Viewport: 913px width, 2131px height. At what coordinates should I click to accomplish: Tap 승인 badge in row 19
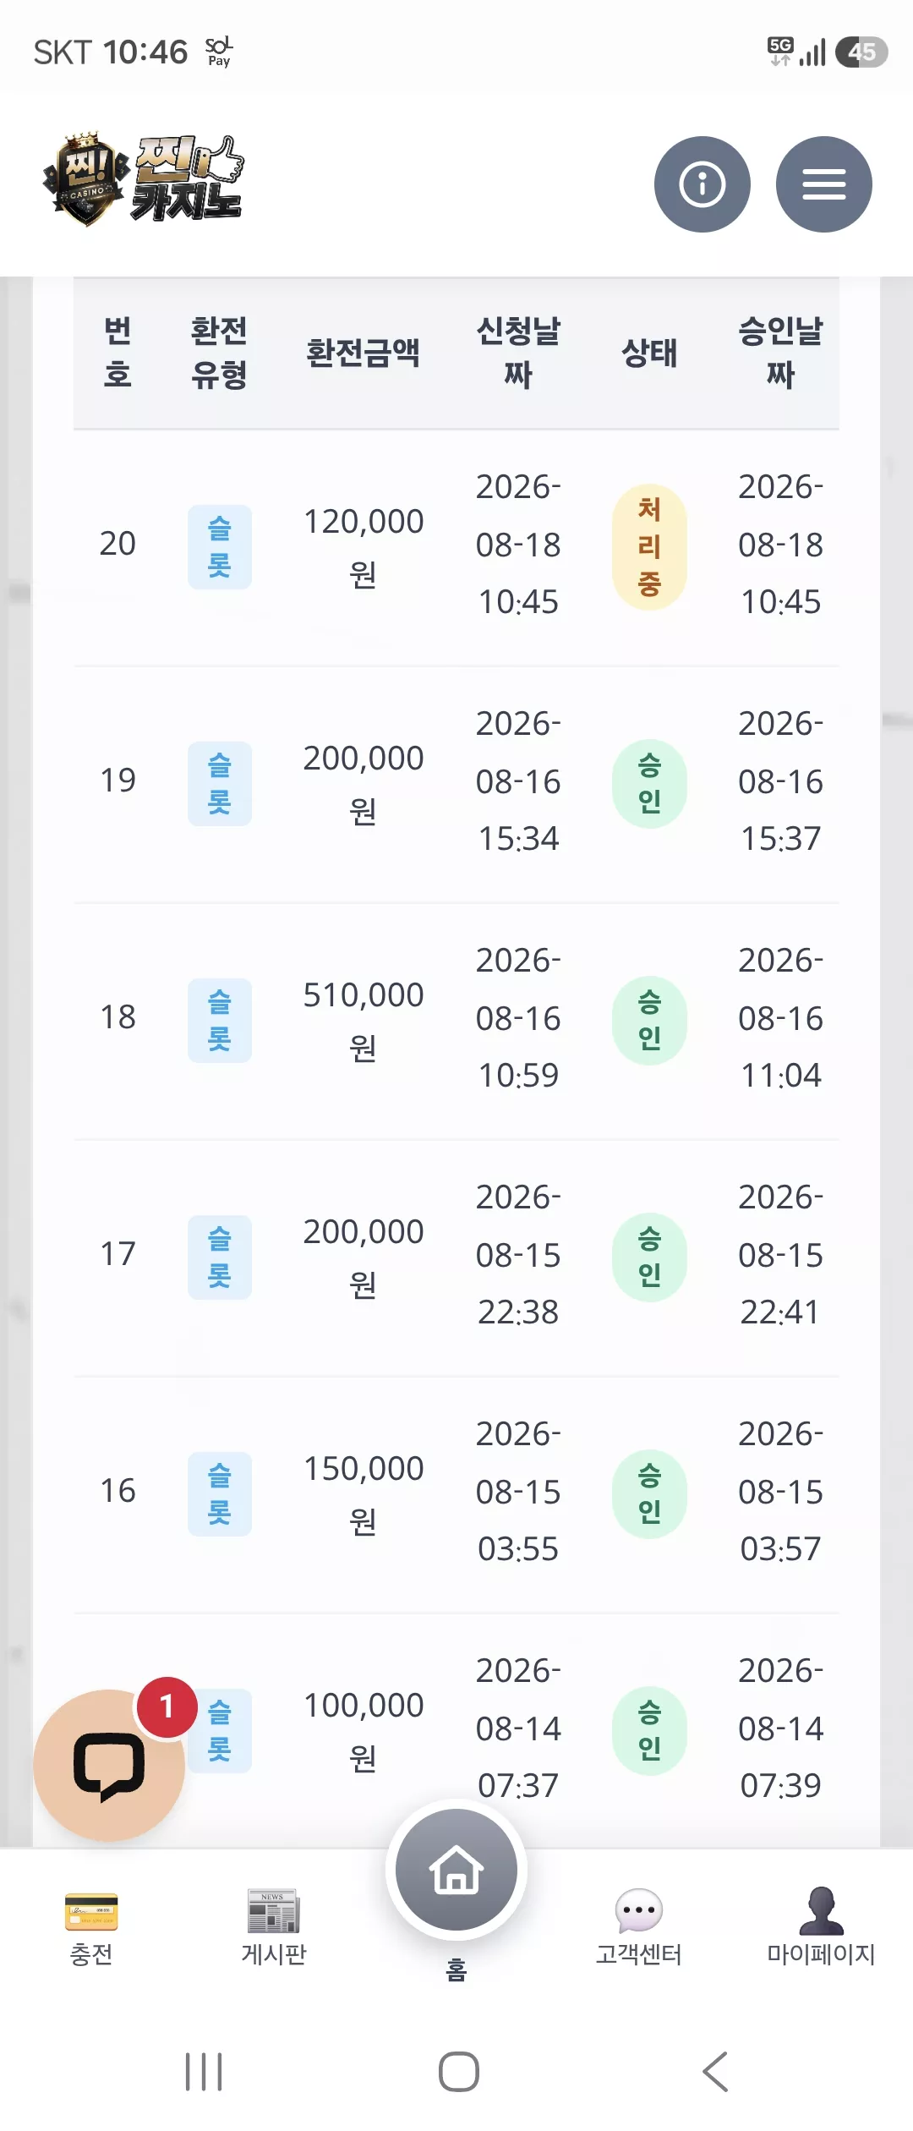(649, 784)
